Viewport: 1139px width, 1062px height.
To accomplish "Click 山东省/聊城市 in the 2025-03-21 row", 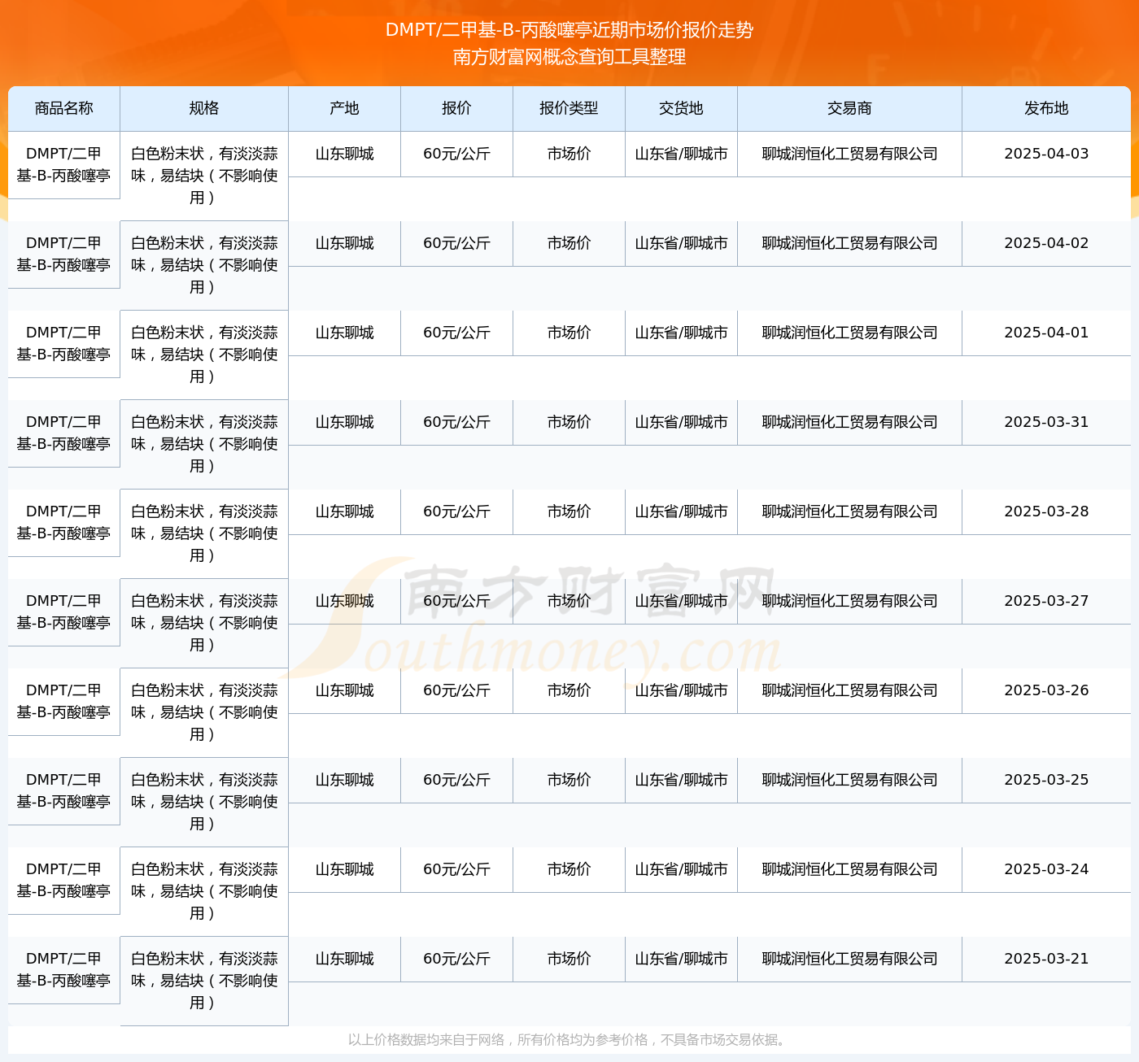I will pyautogui.click(x=681, y=959).
